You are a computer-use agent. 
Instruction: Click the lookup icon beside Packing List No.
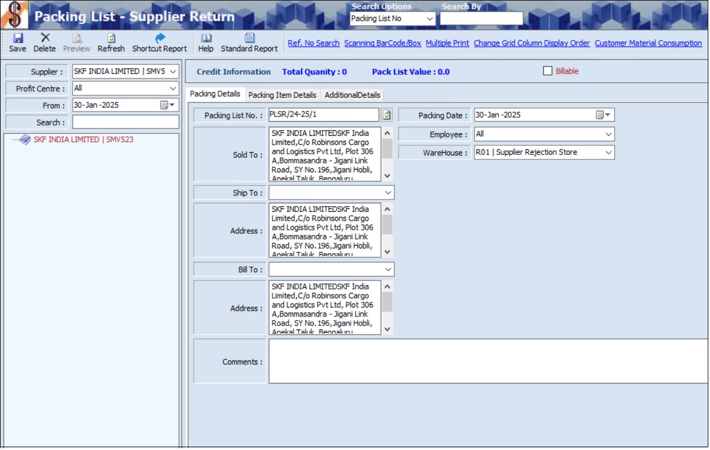pos(386,114)
